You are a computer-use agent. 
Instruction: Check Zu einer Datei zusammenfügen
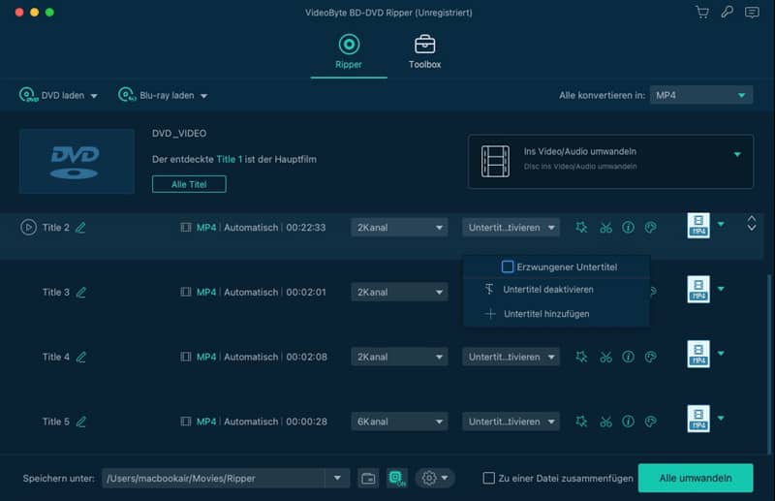488,479
